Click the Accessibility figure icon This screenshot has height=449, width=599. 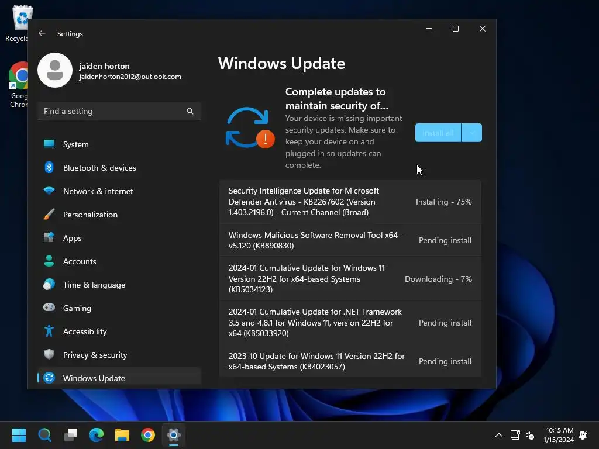(x=49, y=331)
